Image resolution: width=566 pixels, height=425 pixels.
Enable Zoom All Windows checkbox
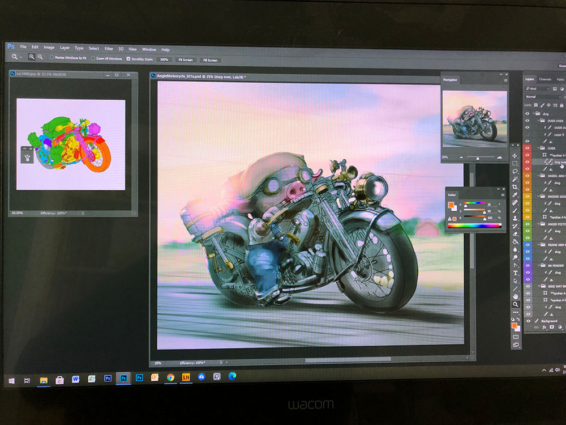coord(93,58)
